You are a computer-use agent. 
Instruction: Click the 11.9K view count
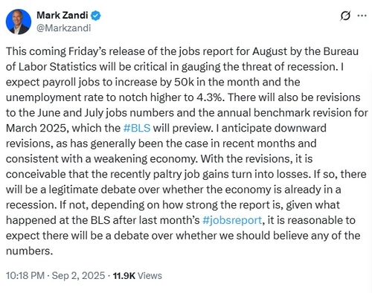(124, 276)
